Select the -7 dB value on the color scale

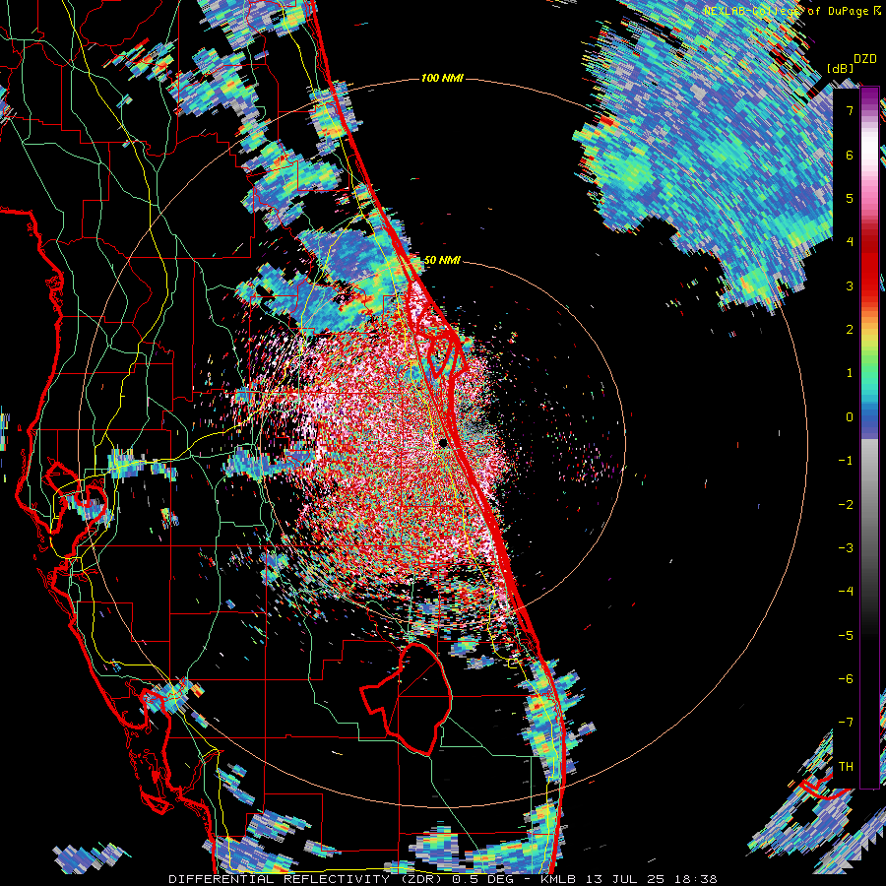click(x=846, y=723)
